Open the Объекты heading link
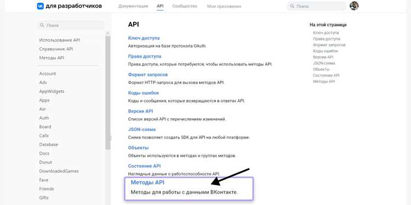411x205 pixels. click(139, 148)
